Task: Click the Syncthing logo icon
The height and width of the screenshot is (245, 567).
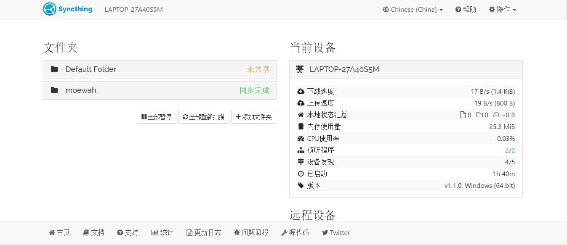Action: point(50,9)
